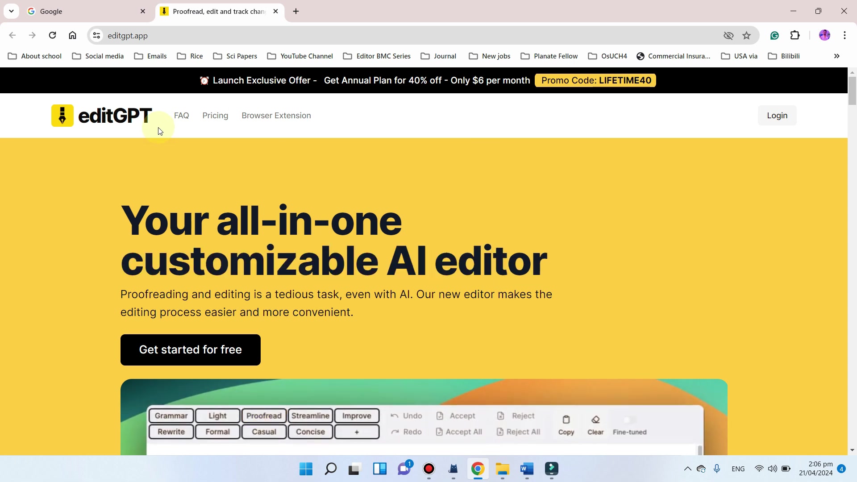Open the About school bookmark folder
The image size is (857, 482).
coord(35,56)
